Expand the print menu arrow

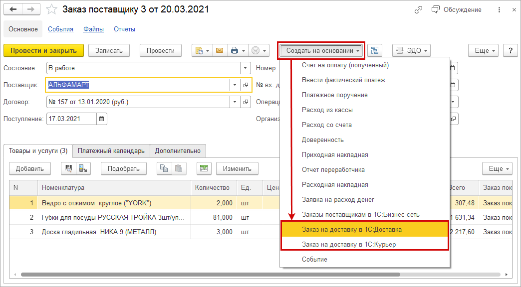pyautogui.click(x=244, y=51)
